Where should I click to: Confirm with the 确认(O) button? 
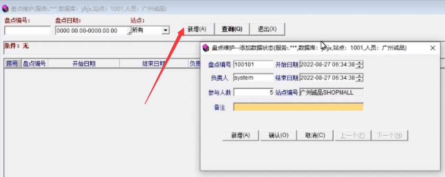[278, 135]
